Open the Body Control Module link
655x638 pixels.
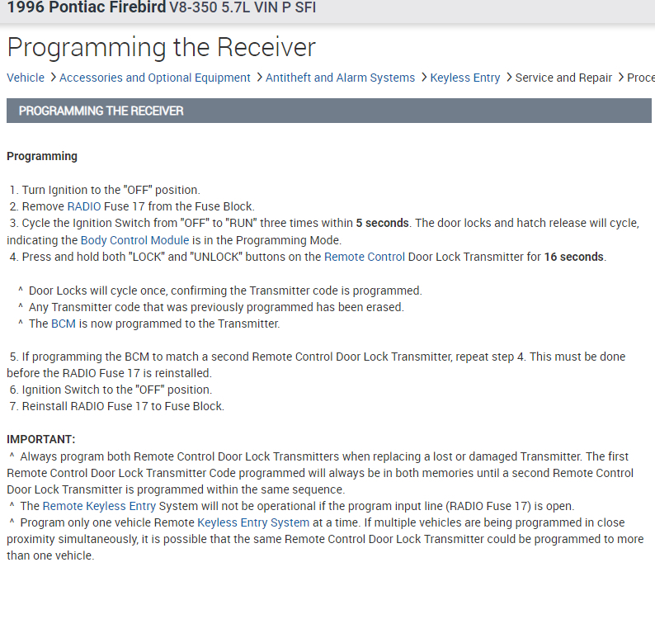pyautogui.click(x=135, y=240)
